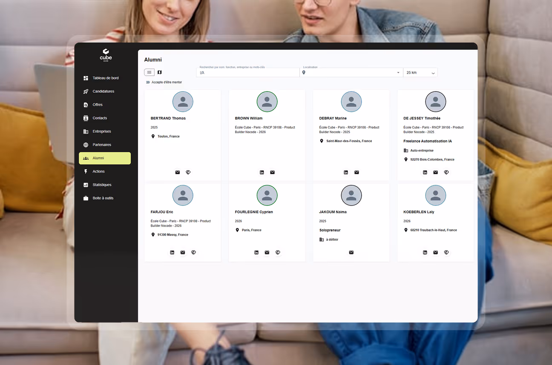Image resolution: width=552 pixels, height=365 pixels.
Task: Click the envelope icon for DEBRAY Marine
Action: pyautogui.click(x=356, y=172)
